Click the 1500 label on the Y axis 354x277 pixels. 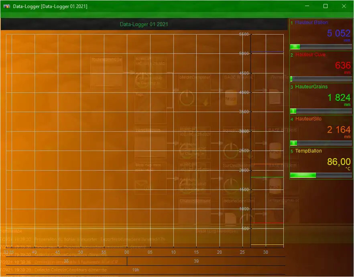coord(244,189)
